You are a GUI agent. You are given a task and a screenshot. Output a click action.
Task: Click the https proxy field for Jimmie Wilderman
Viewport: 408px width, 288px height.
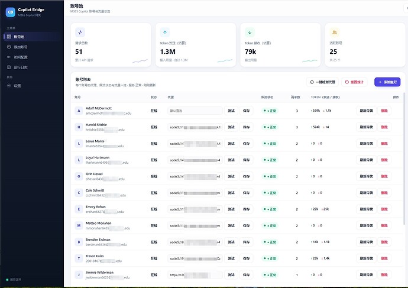(x=195, y=275)
